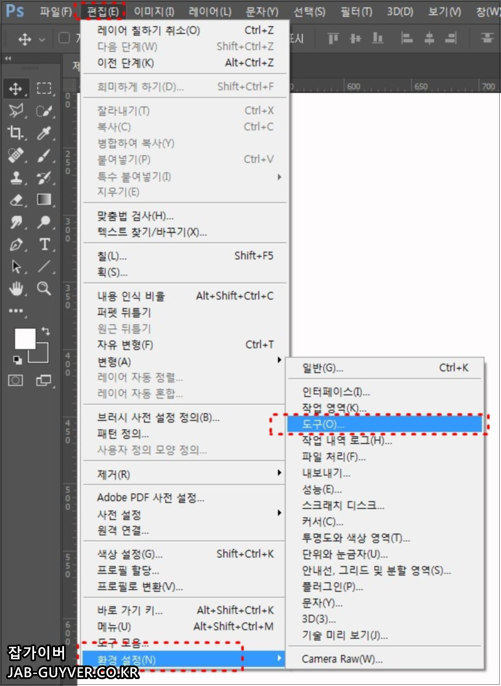This screenshot has width=501, height=686.
Task: Select the Move tool in the toolbox
Action: coord(16,89)
